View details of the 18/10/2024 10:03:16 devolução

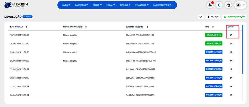[x=231, y=35]
